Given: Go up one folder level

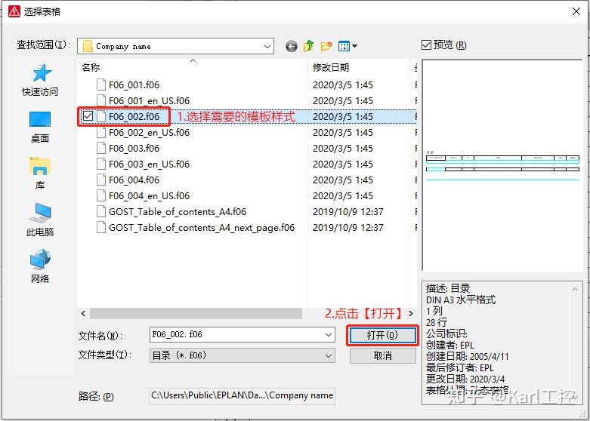Looking at the screenshot, I should tap(308, 46).
